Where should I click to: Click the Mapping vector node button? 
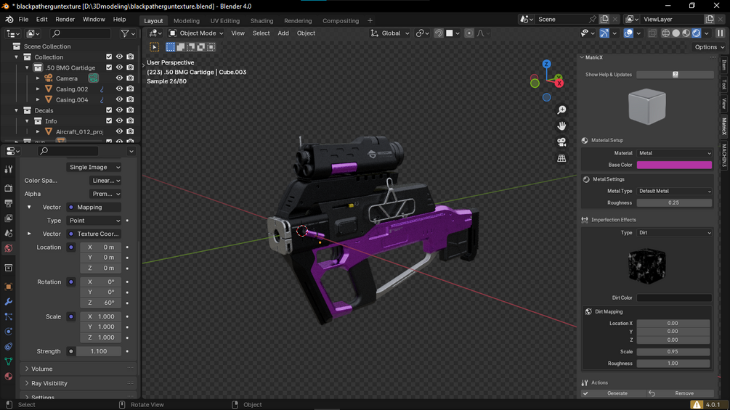click(94, 208)
